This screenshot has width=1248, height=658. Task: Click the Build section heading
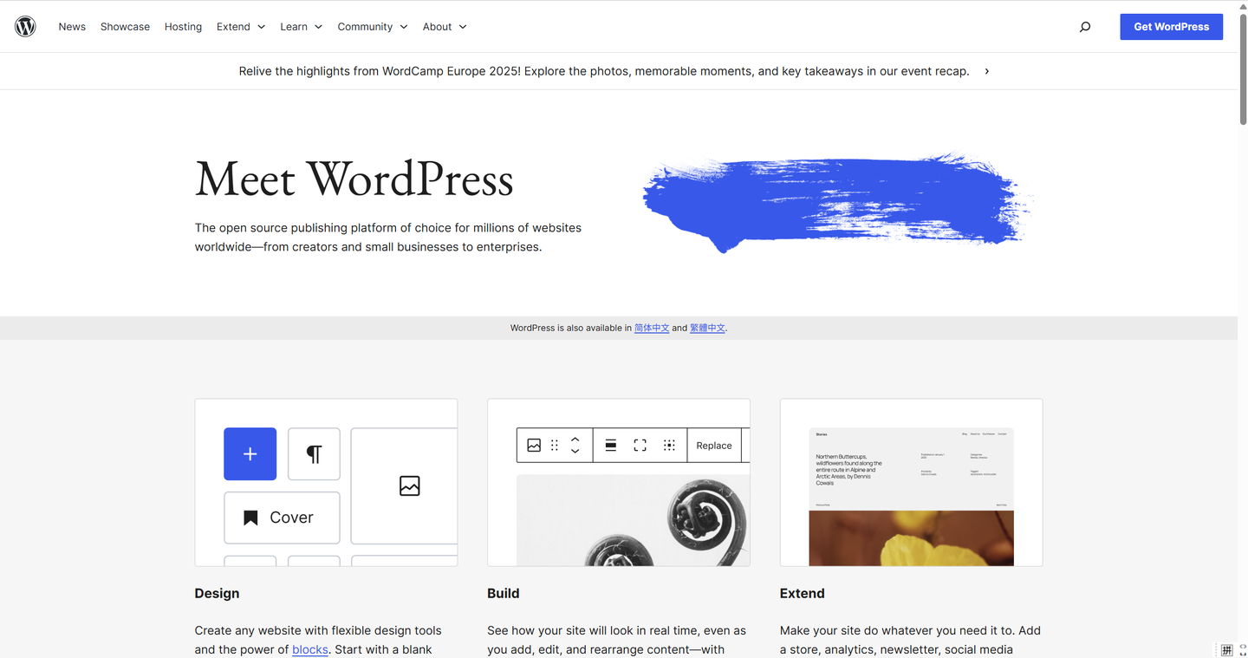[x=504, y=594]
